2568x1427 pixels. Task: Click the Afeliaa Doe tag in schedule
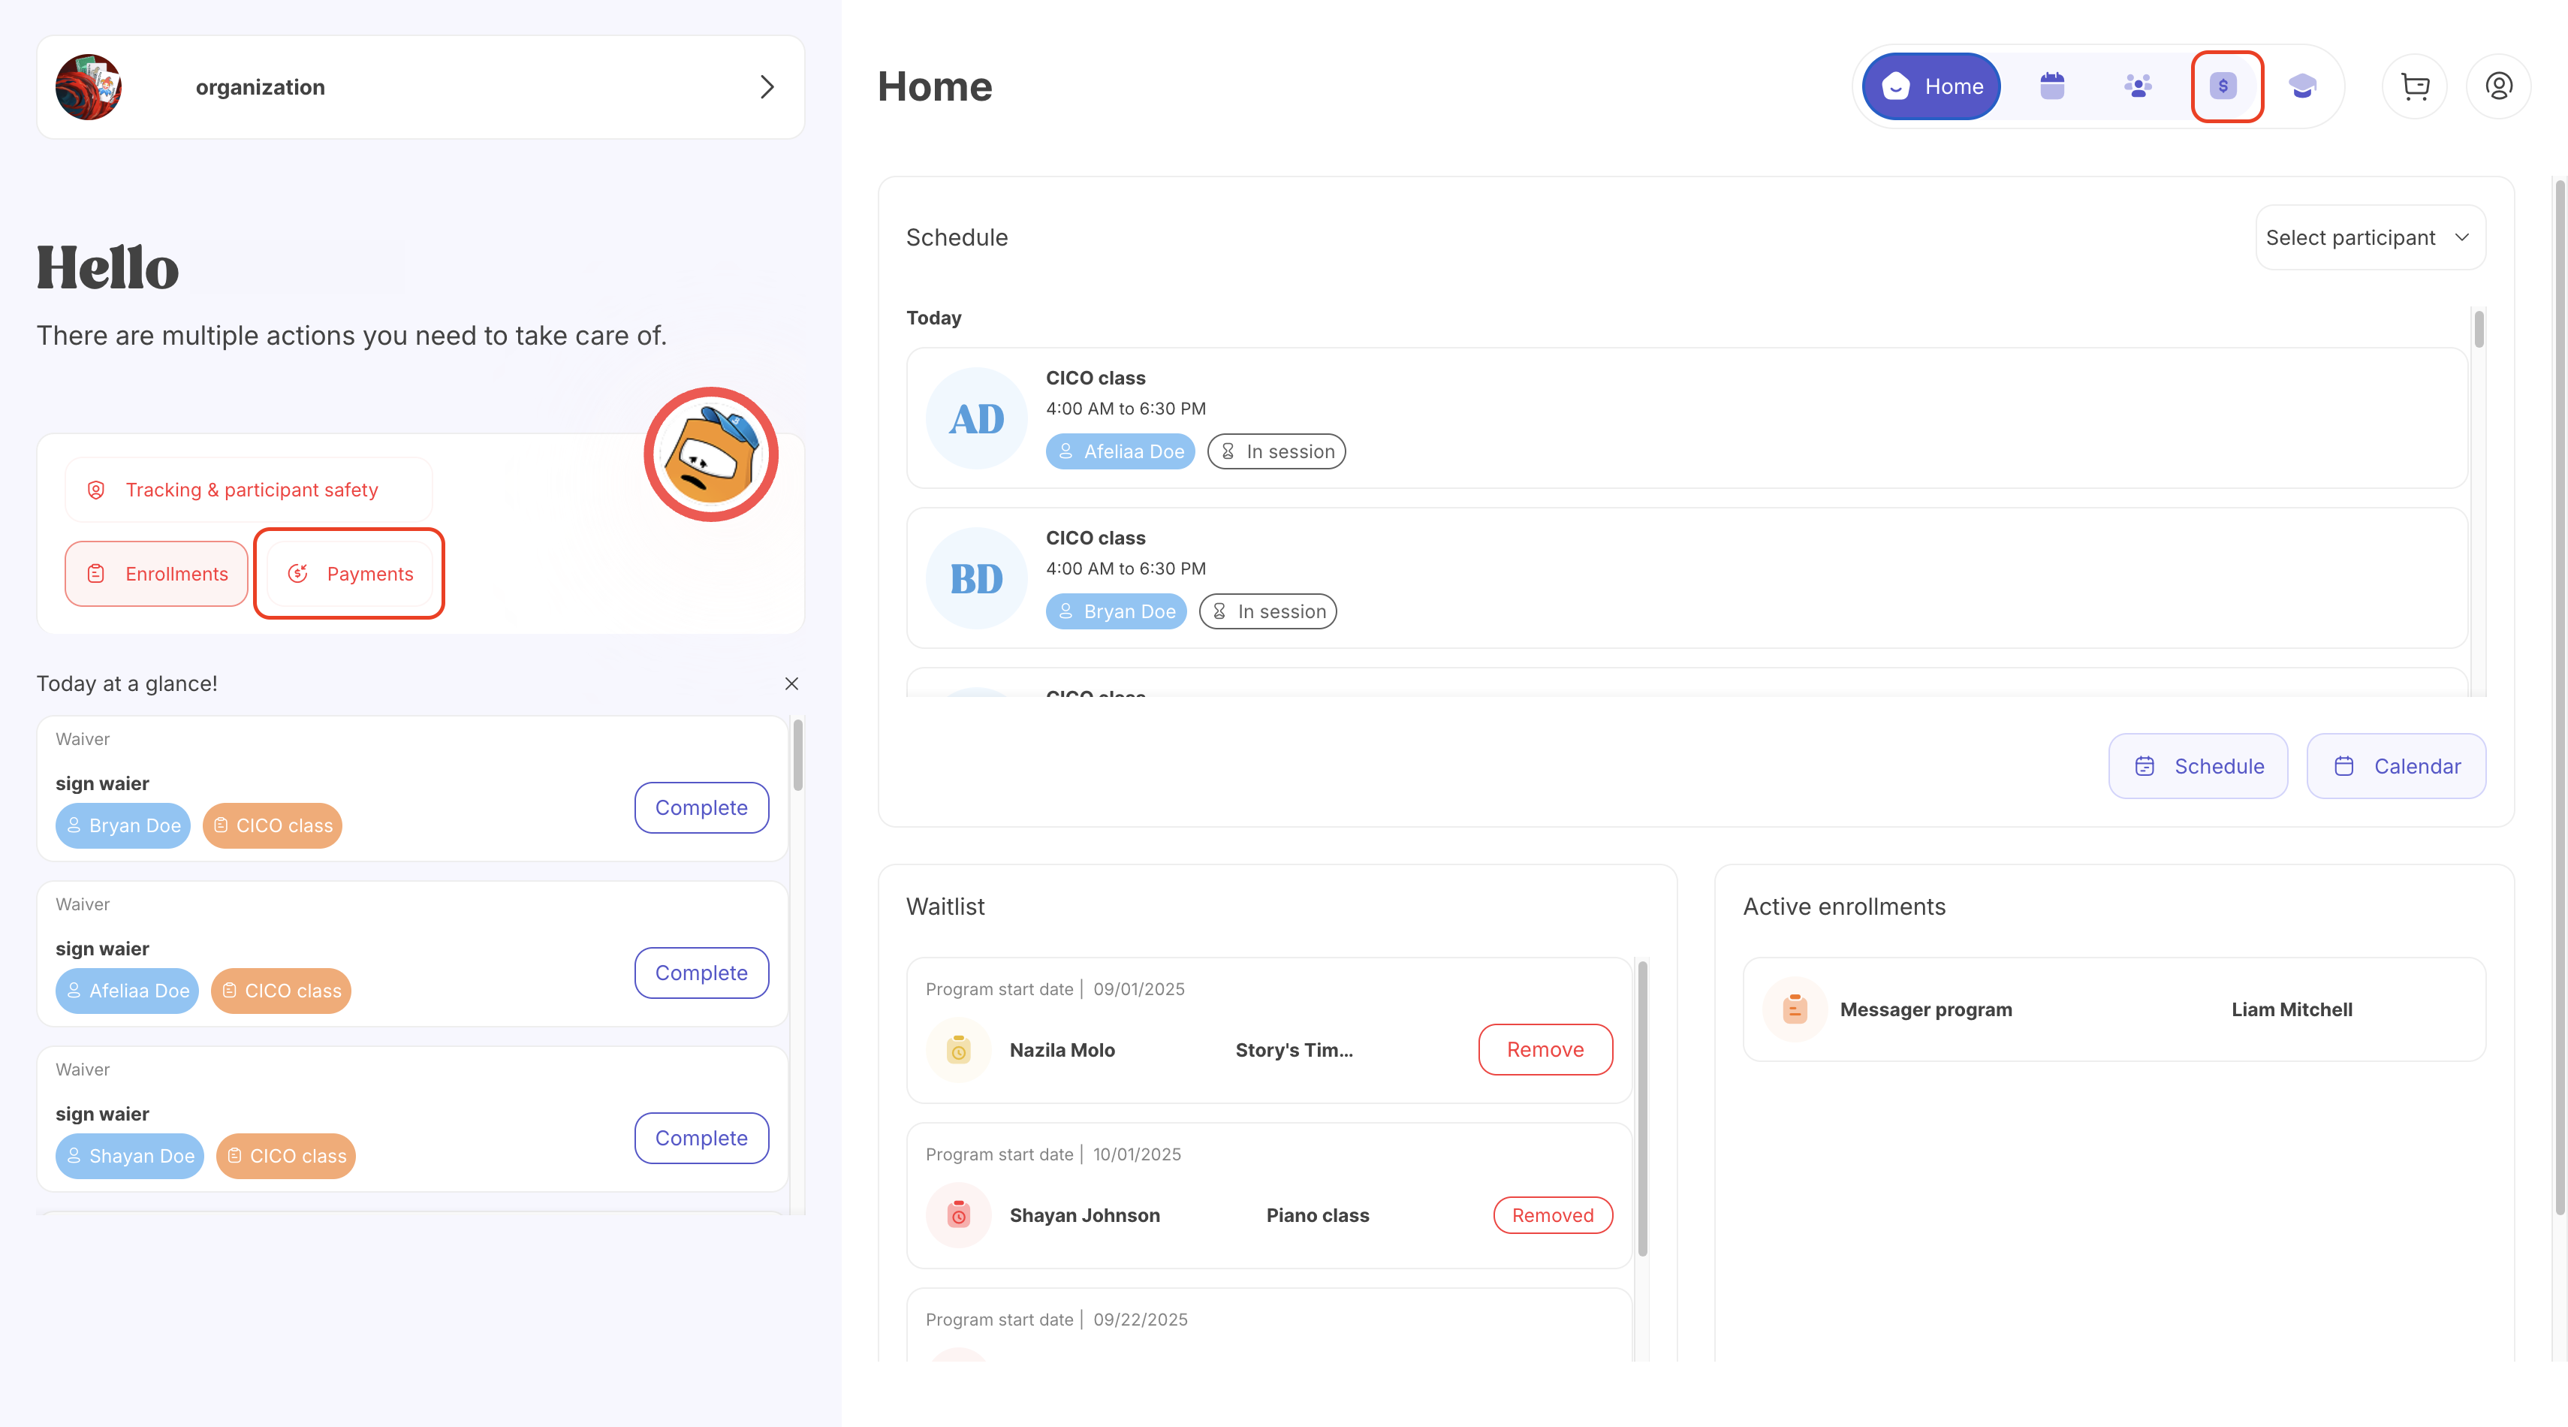pyautogui.click(x=1120, y=451)
